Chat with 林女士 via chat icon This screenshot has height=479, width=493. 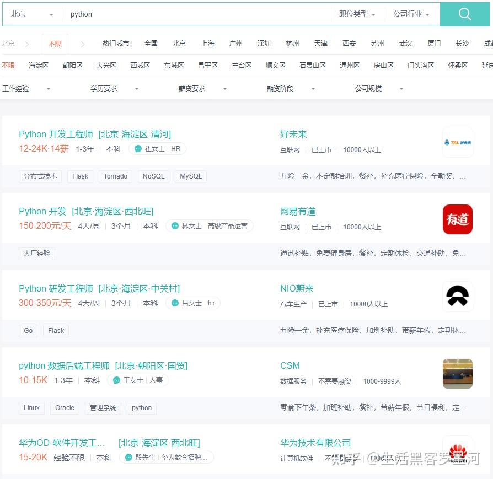(175, 225)
